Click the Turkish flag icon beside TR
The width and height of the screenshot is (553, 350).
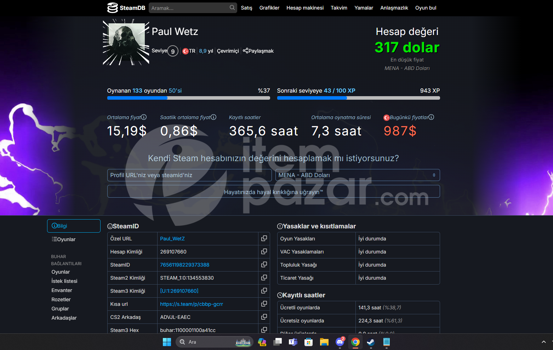186,51
